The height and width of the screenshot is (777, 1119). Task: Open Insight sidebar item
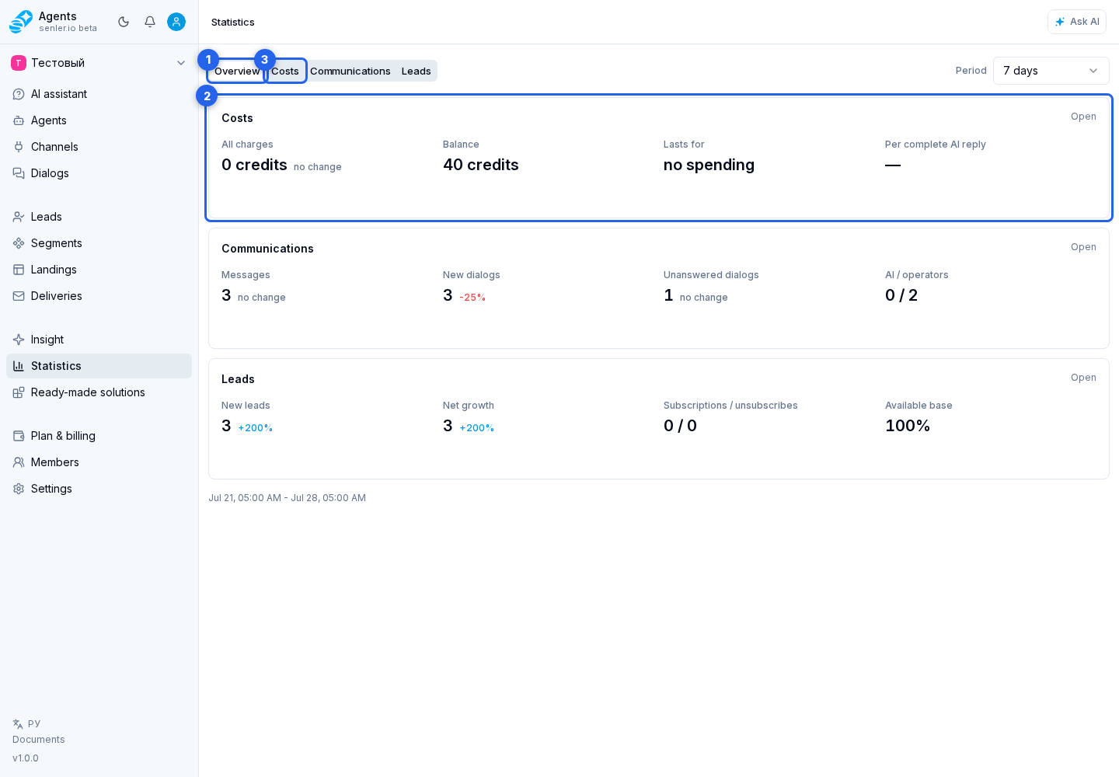pyautogui.click(x=99, y=340)
